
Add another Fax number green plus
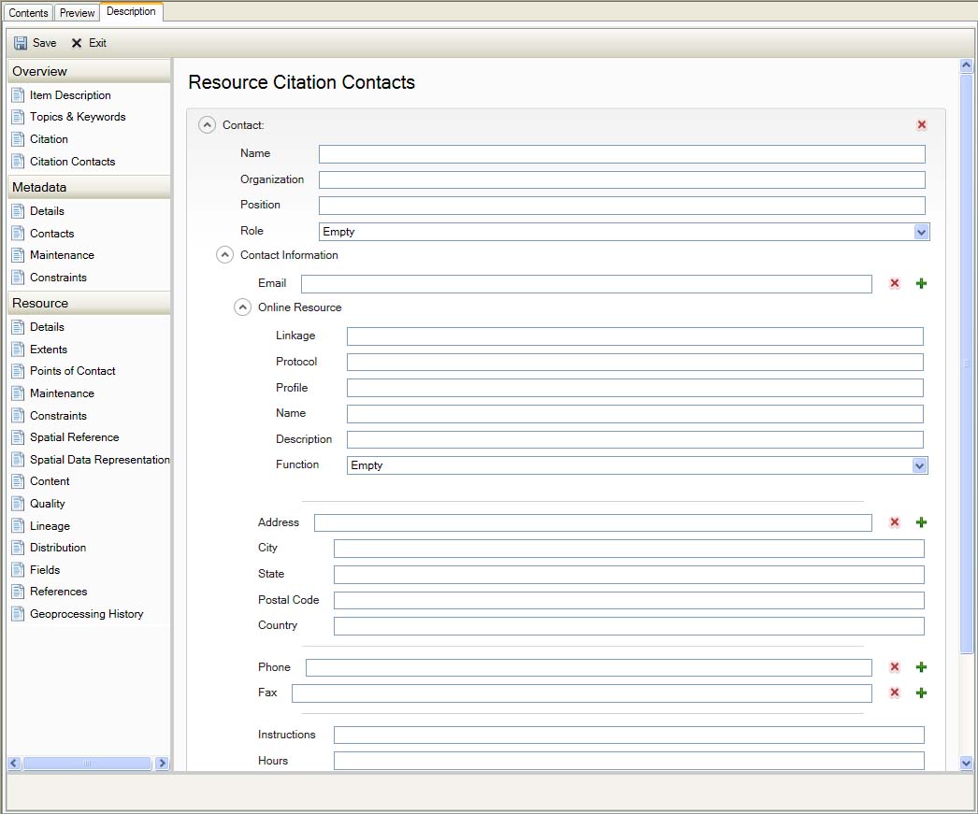point(921,693)
